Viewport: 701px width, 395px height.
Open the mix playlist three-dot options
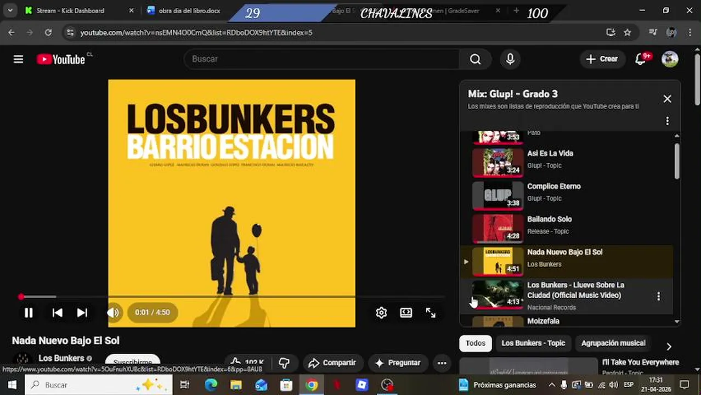[667, 121]
